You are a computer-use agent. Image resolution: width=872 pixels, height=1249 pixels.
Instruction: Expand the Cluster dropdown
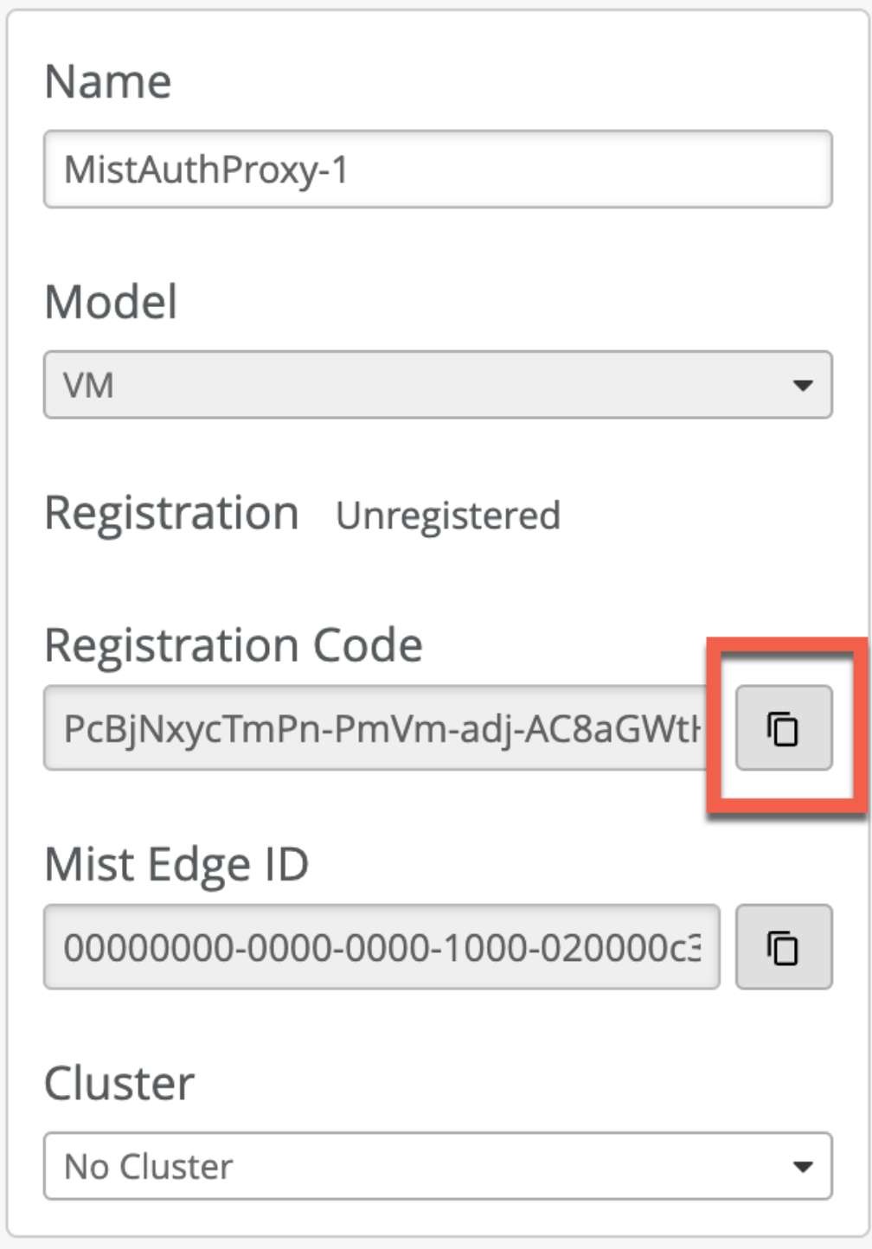pyautogui.click(x=437, y=1166)
